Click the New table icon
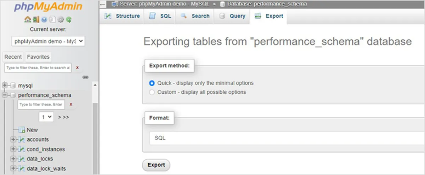The height and width of the screenshot is (175, 425). (22, 130)
